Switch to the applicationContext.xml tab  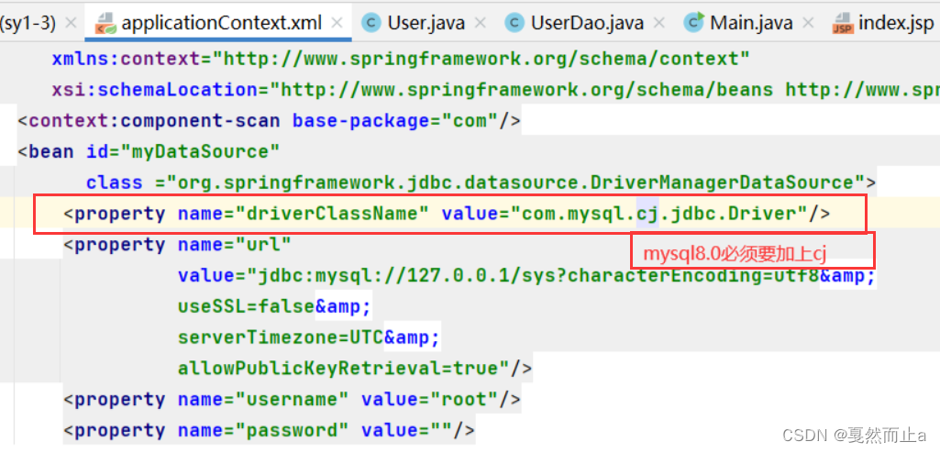(x=221, y=23)
